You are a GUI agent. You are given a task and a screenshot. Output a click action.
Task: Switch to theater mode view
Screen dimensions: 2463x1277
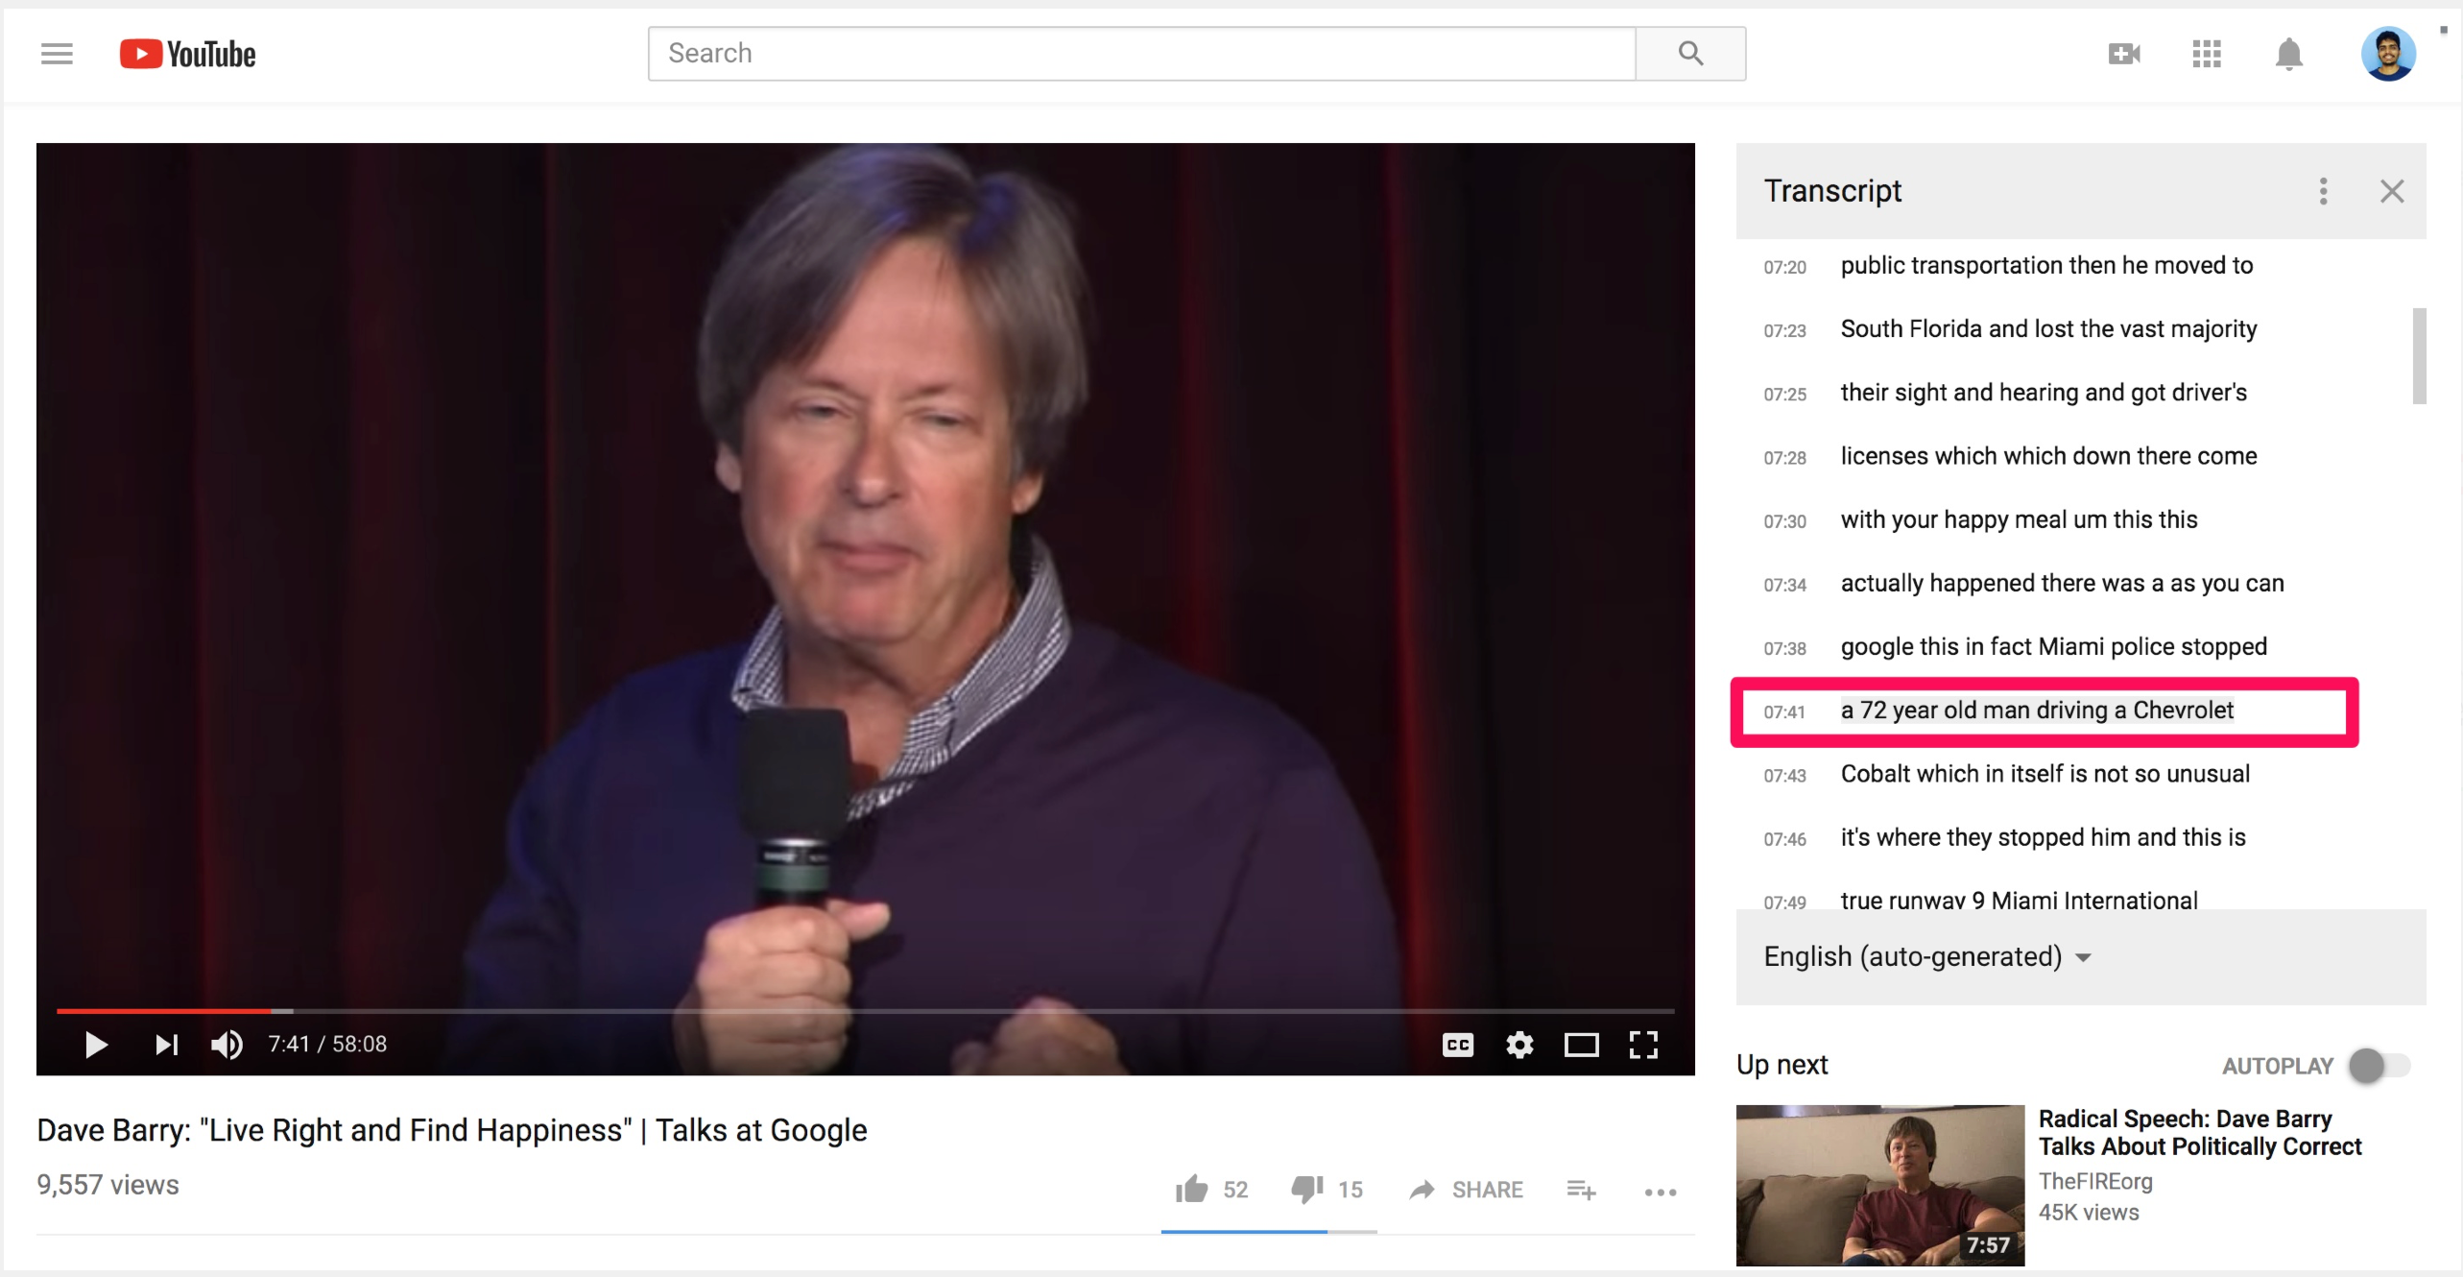click(1581, 1045)
